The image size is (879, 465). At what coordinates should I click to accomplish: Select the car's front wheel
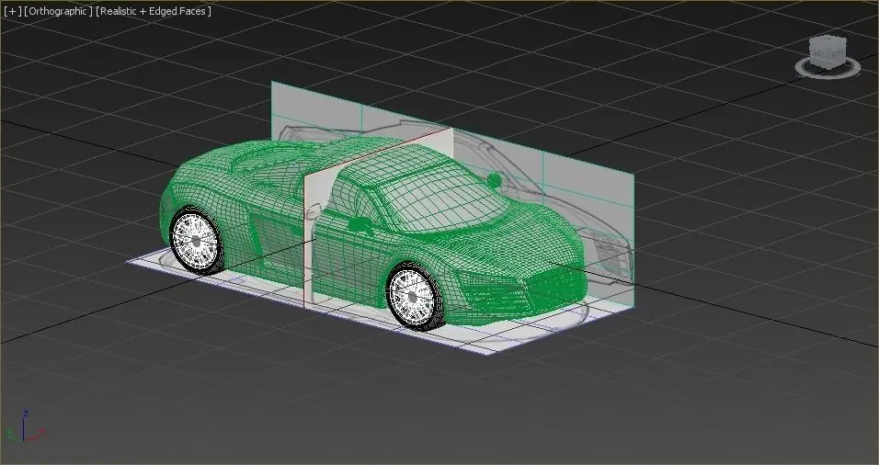[416, 296]
